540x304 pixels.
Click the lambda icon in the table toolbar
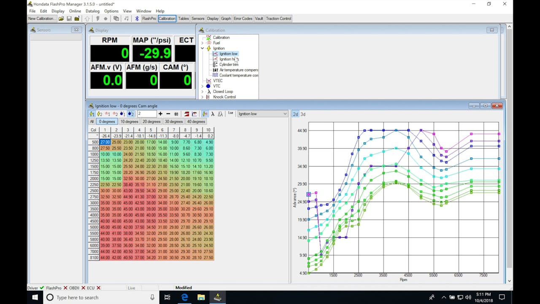coord(212,114)
